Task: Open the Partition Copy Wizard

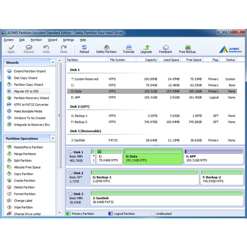Action: 28,85
